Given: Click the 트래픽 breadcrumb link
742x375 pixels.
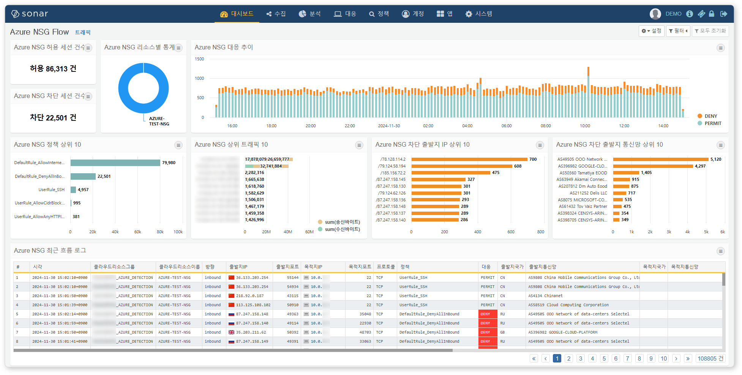Looking at the screenshot, I should click(83, 33).
